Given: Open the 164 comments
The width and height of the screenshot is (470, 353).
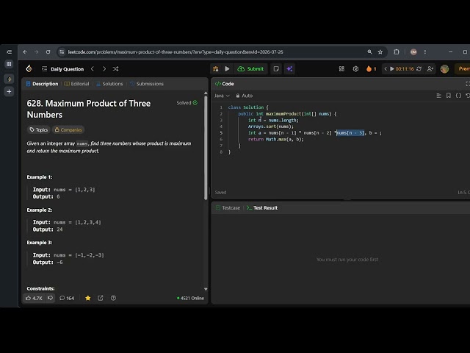Looking at the screenshot, I should click(x=67, y=298).
